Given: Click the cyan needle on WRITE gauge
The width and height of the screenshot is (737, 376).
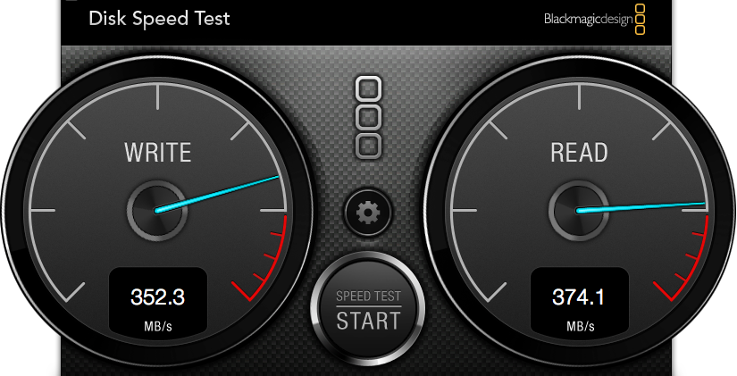Looking at the screenshot, I should tap(218, 193).
